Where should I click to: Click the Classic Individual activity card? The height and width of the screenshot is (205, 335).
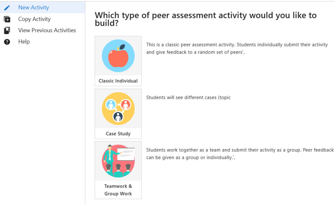[x=118, y=61]
